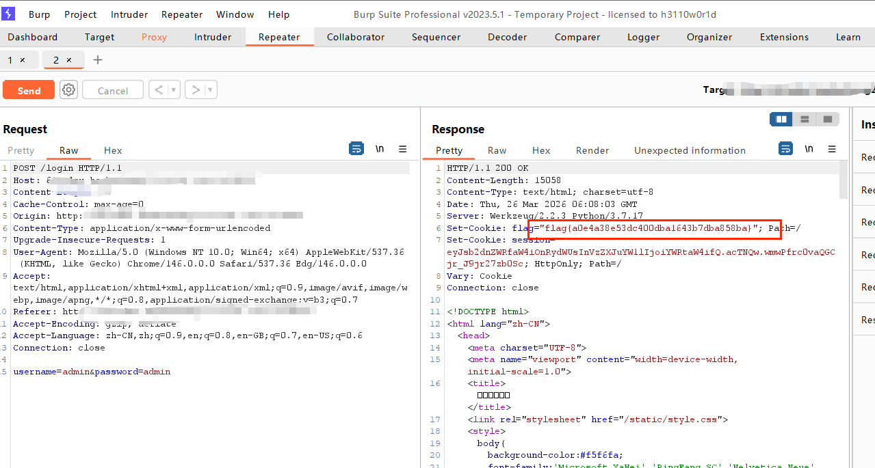The image size is (875, 468).
Task: Select top-bottom layout view
Action: (x=805, y=120)
